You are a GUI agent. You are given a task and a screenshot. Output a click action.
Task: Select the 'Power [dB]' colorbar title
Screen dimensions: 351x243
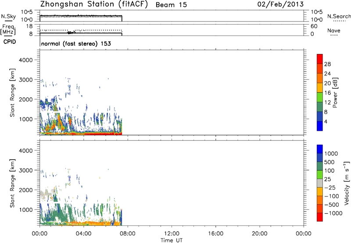pyautogui.click(x=335, y=93)
